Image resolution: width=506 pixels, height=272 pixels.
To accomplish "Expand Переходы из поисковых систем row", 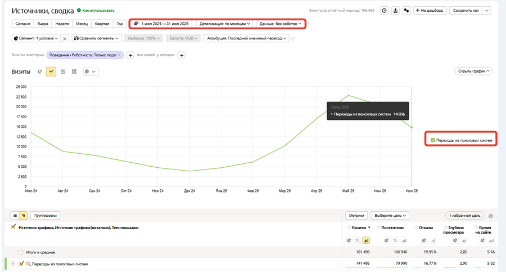I will 13,264.
